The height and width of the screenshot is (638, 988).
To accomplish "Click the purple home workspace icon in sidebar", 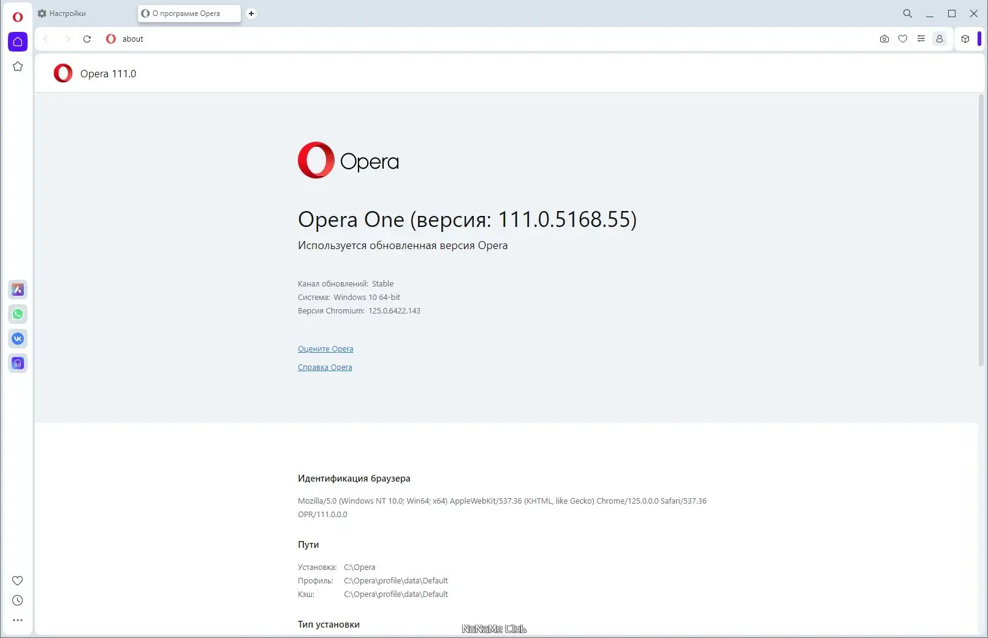I will 18,42.
